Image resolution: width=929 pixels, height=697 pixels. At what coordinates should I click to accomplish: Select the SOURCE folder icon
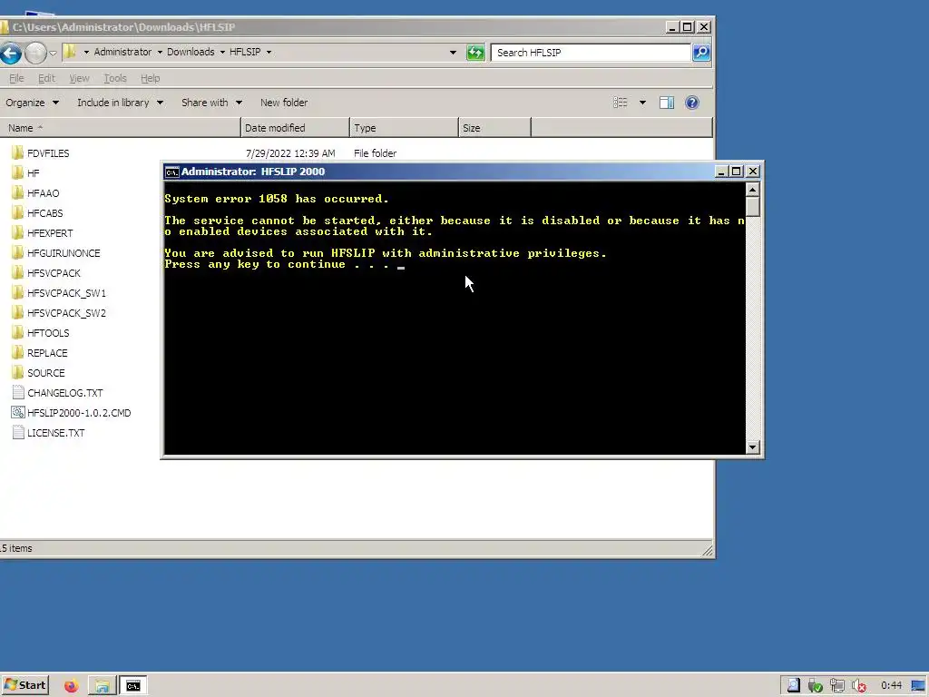[x=18, y=373]
